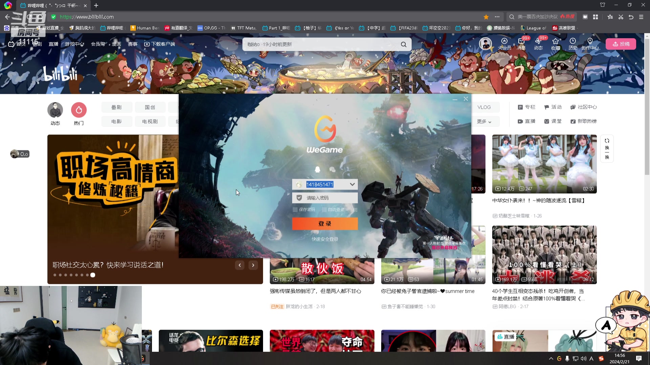Image resolution: width=650 pixels, height=365 pixels.
Task: Click the 快速安全登录 quick login link
Action: coord(325,239)
